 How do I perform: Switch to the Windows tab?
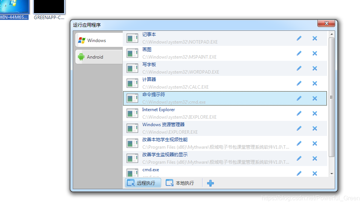pyautogui.click(x=99, y=40)
